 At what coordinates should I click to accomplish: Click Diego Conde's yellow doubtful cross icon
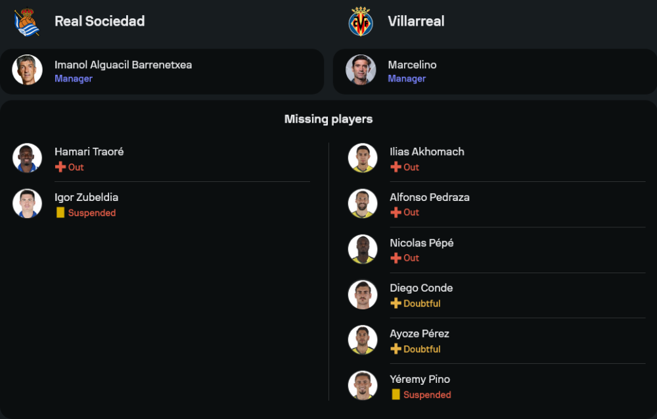(x=396, y=303)
